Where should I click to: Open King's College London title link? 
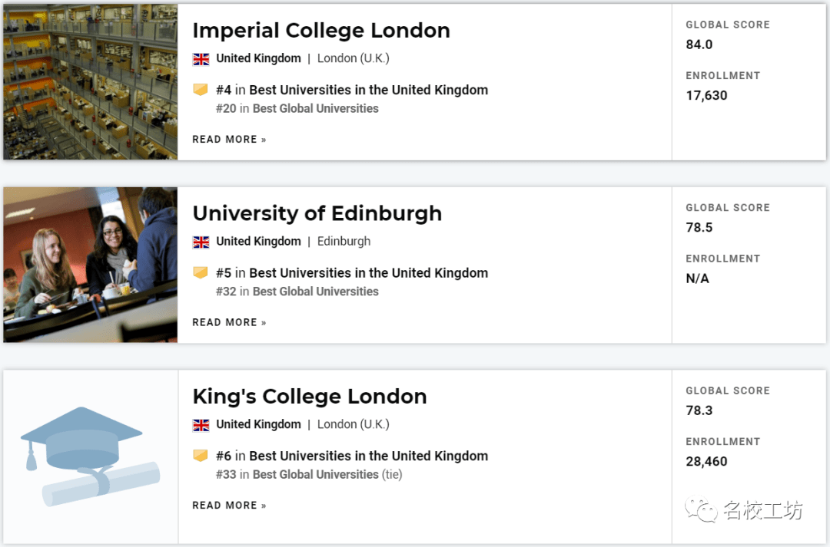click(310, 397)
